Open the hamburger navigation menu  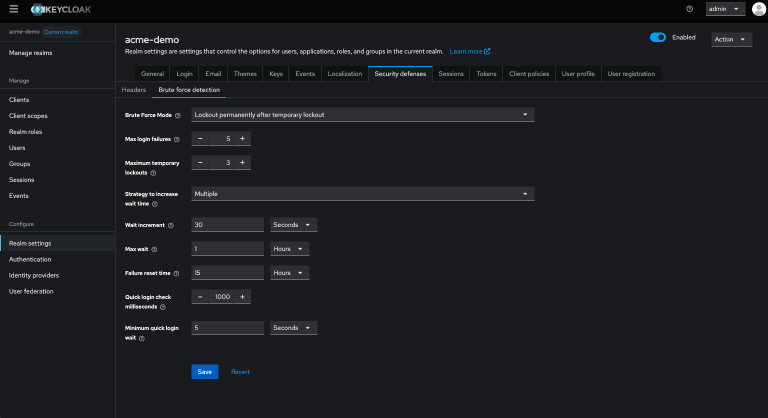point(14,9)
